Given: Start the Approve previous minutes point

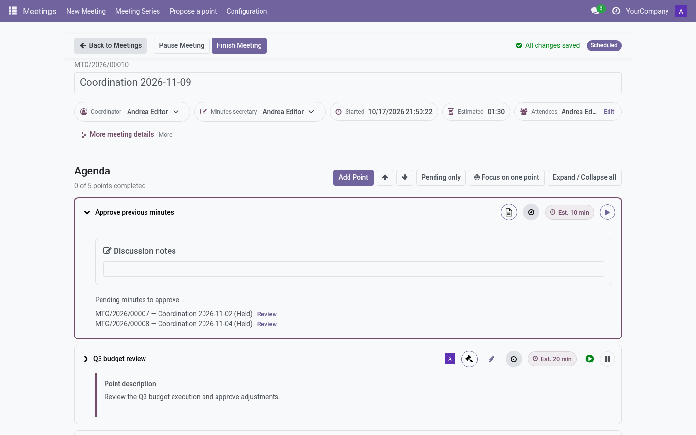Looking at the screenshot, I should (x=608, y=212).
